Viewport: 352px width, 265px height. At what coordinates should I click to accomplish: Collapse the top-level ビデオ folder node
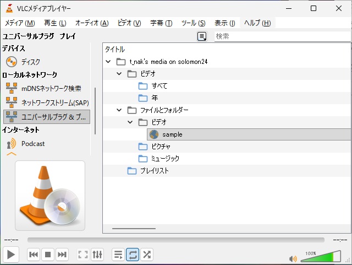tap(119, 74)
